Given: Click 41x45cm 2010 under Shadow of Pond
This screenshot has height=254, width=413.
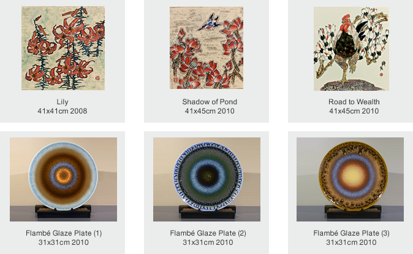Looking at the screenshot, I should coord(210,111).
